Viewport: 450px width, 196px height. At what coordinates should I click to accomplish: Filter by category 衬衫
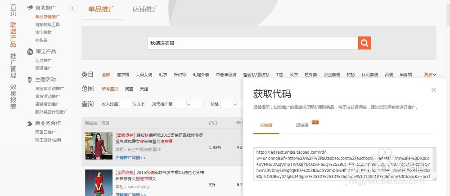pyautogui.click(x=351, y=75)
